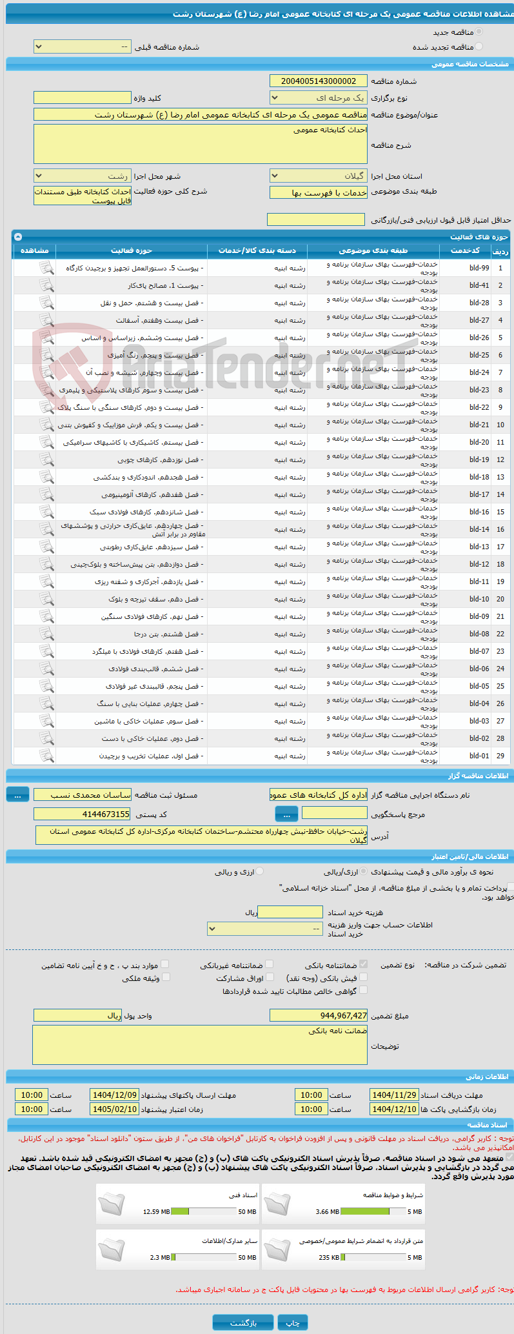Select the ارزی و ریالی radio option
The image size is (514, 1334).
(x=260, y=871)
